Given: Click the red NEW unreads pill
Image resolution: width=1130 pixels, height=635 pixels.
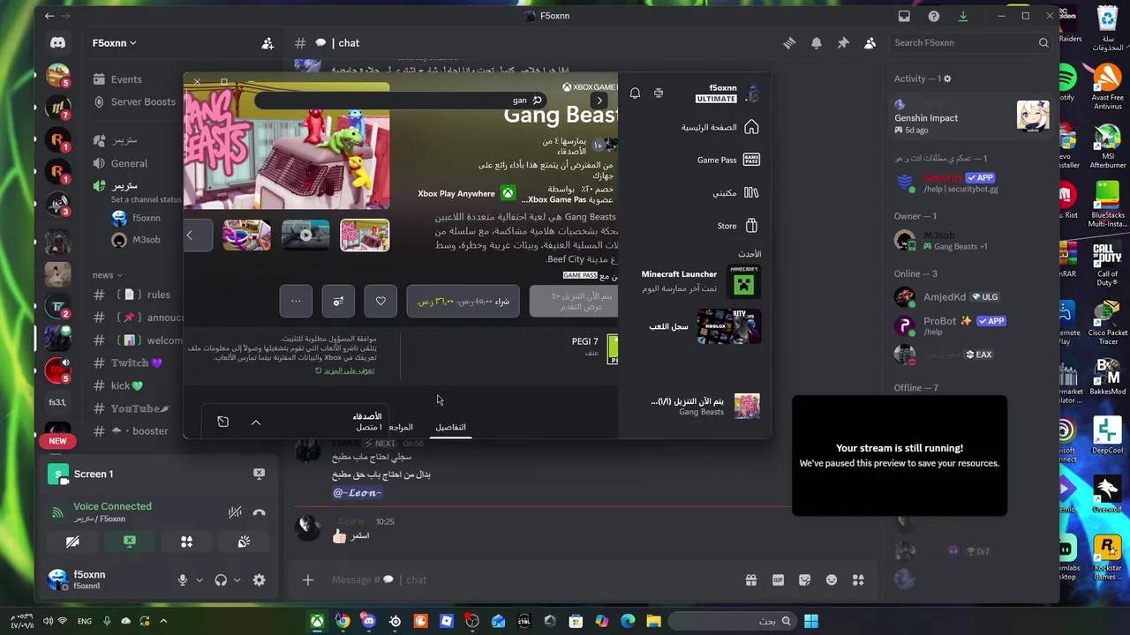Looking at the screenshot, I should tap(57, 441).
